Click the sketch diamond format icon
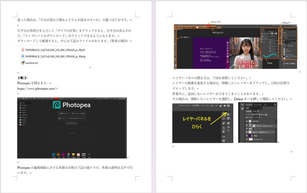This screenshot has width=307, height=193. (x=73, y=155)
